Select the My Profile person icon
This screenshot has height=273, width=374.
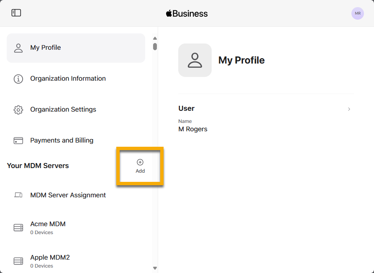(18, 48)
